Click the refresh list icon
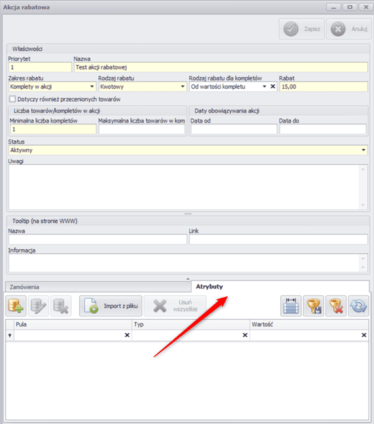This screenshot has width=374, height=424. [358, 306]
